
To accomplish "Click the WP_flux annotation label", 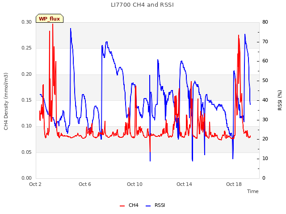I will 50,19.
